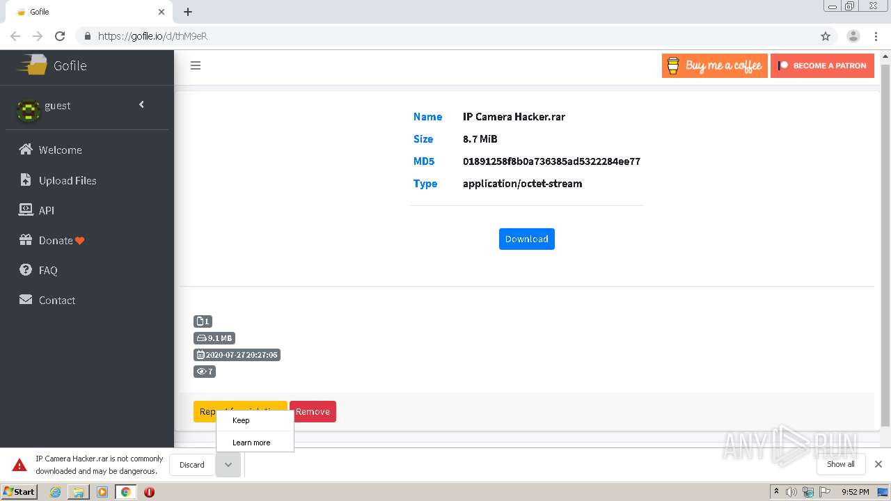Screen dimensions: 891x501
Task: Select the MD5 hash value
Action: (x=551, y=161)
